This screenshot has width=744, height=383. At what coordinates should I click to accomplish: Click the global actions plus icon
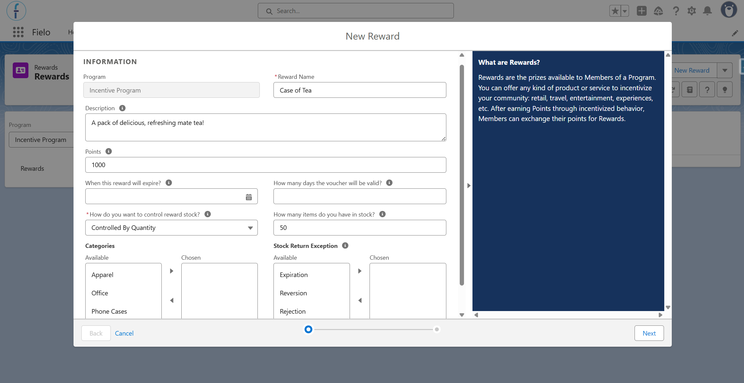[642, 11]
